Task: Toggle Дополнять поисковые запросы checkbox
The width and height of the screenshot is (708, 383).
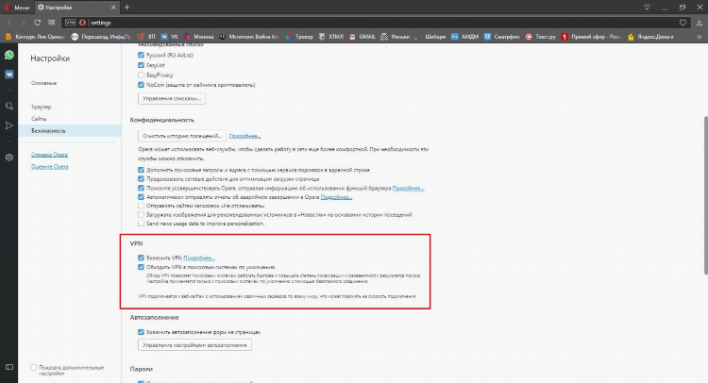Action: pos(141,170)
